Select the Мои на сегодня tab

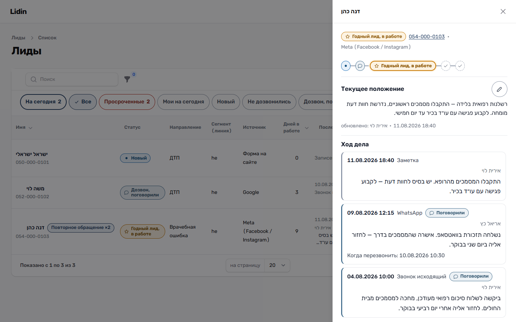pos(183,102)
